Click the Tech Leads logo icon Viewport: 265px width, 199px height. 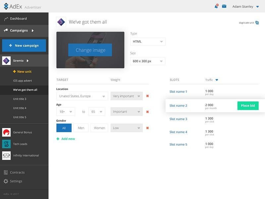point(6,144)
